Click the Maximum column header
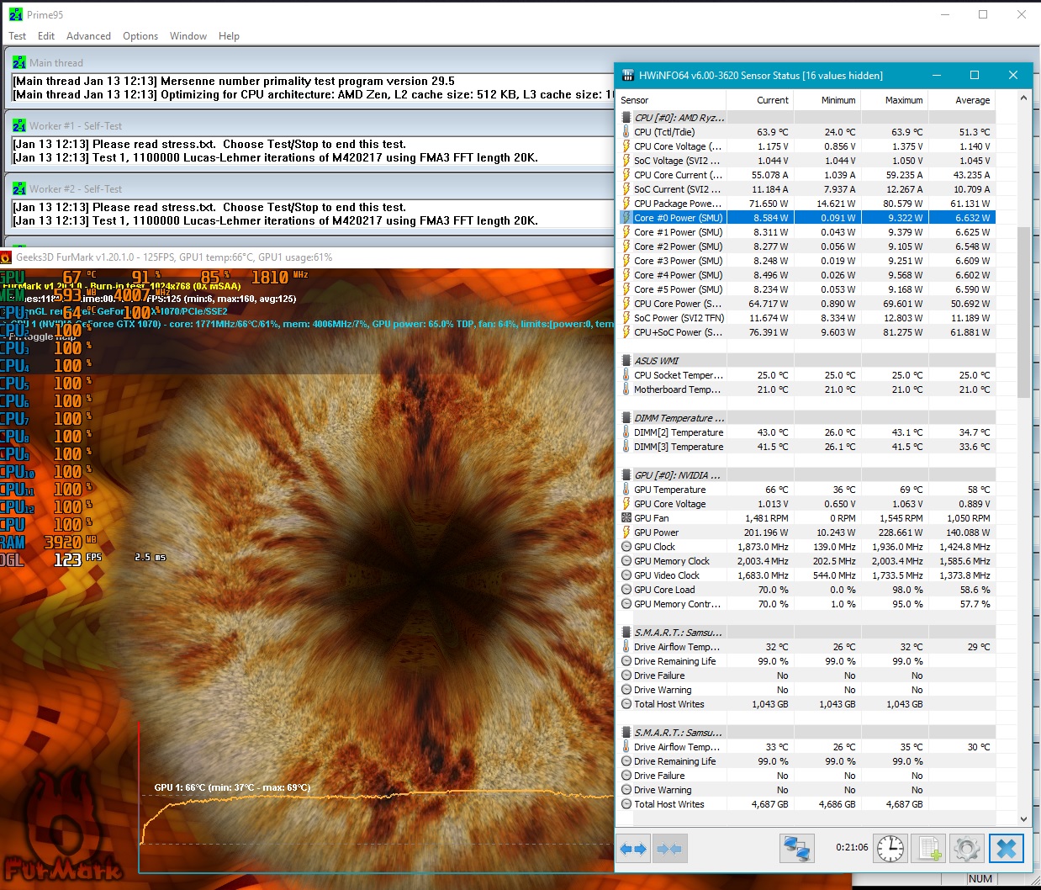This screenshot has width=1041, height=890. (895, 100)
